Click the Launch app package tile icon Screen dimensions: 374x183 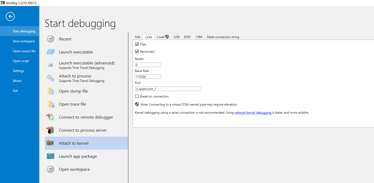pos(51,156)
